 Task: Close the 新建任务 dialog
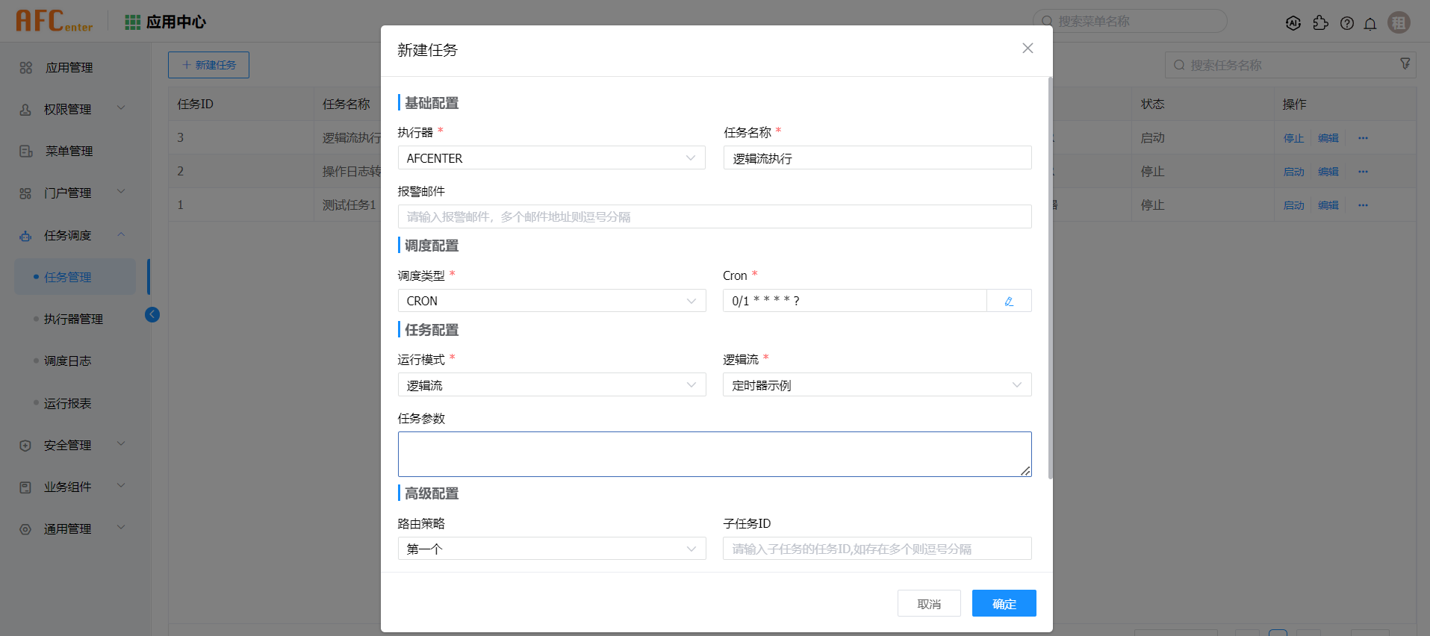click(x=1028, y=49)
